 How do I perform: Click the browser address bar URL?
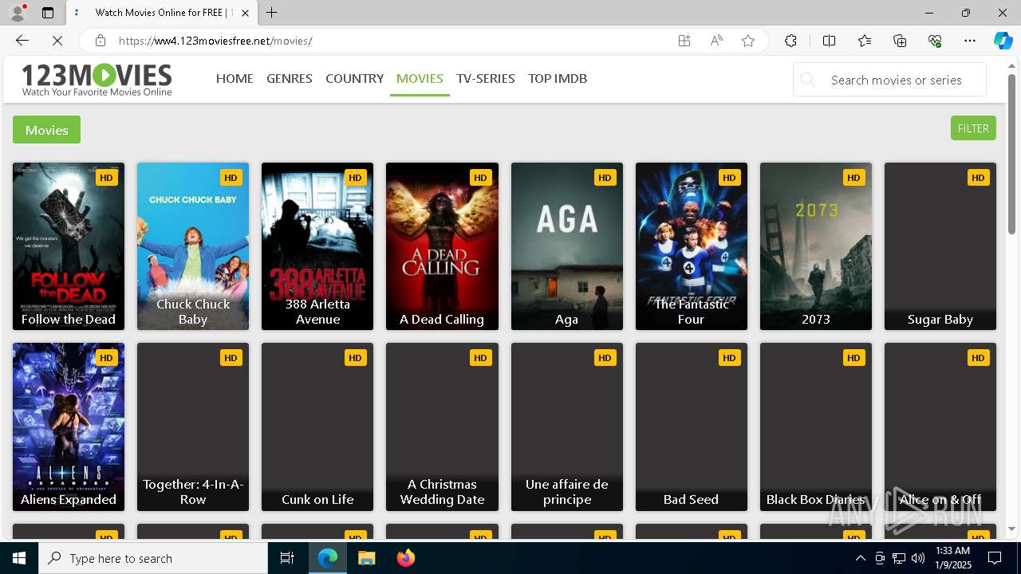[215, 41]
